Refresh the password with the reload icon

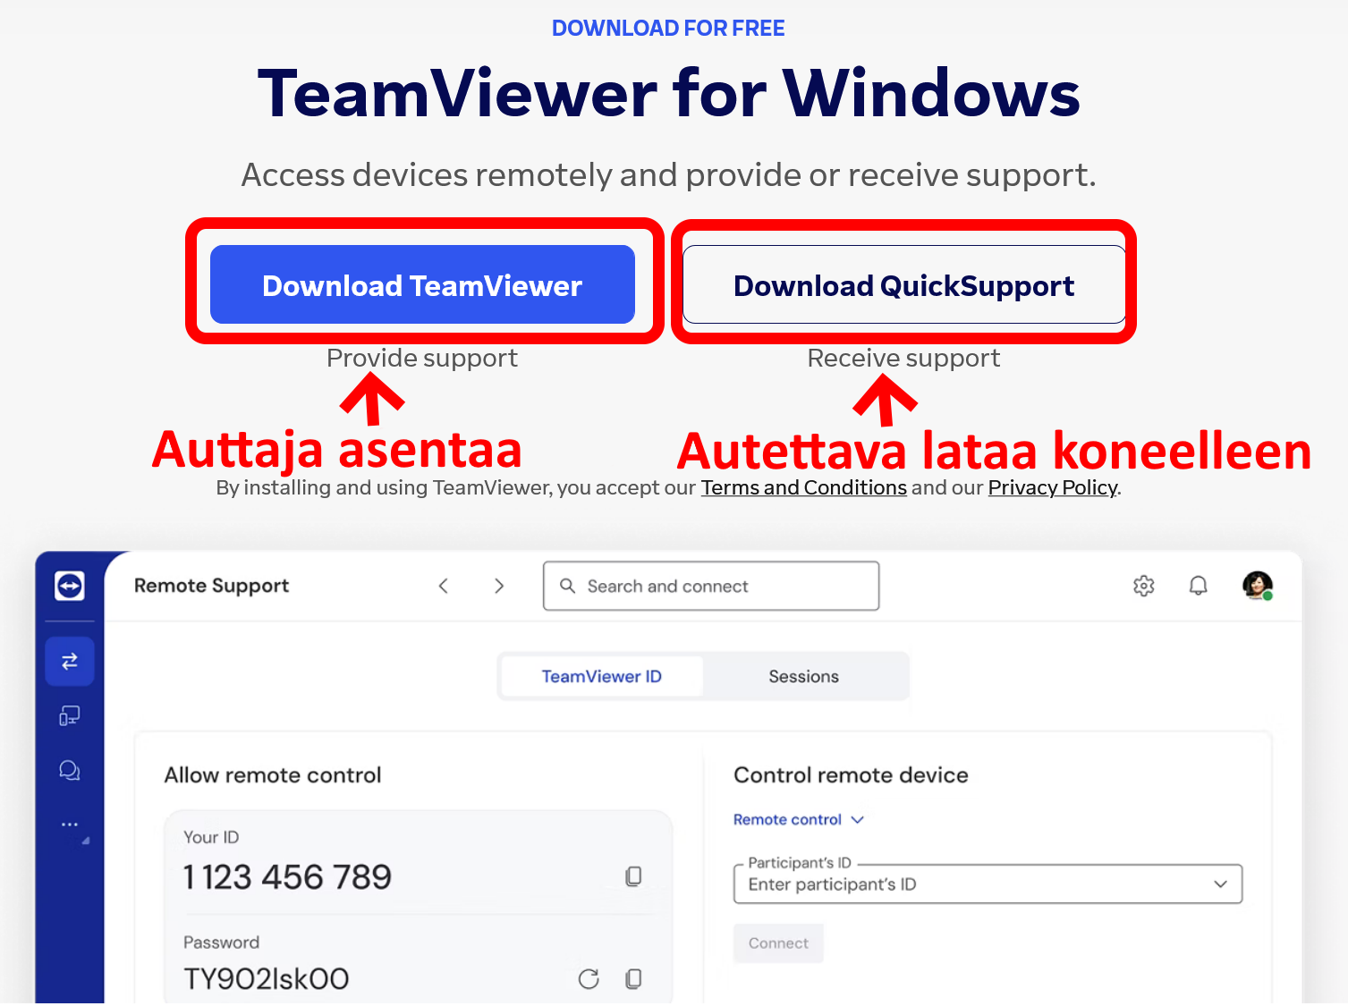(589, 979)
